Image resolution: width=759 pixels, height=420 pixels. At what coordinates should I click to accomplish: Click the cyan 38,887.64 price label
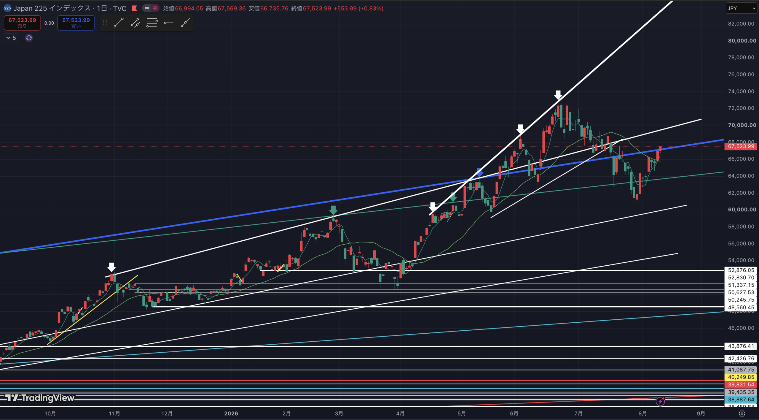coord(741,400)
